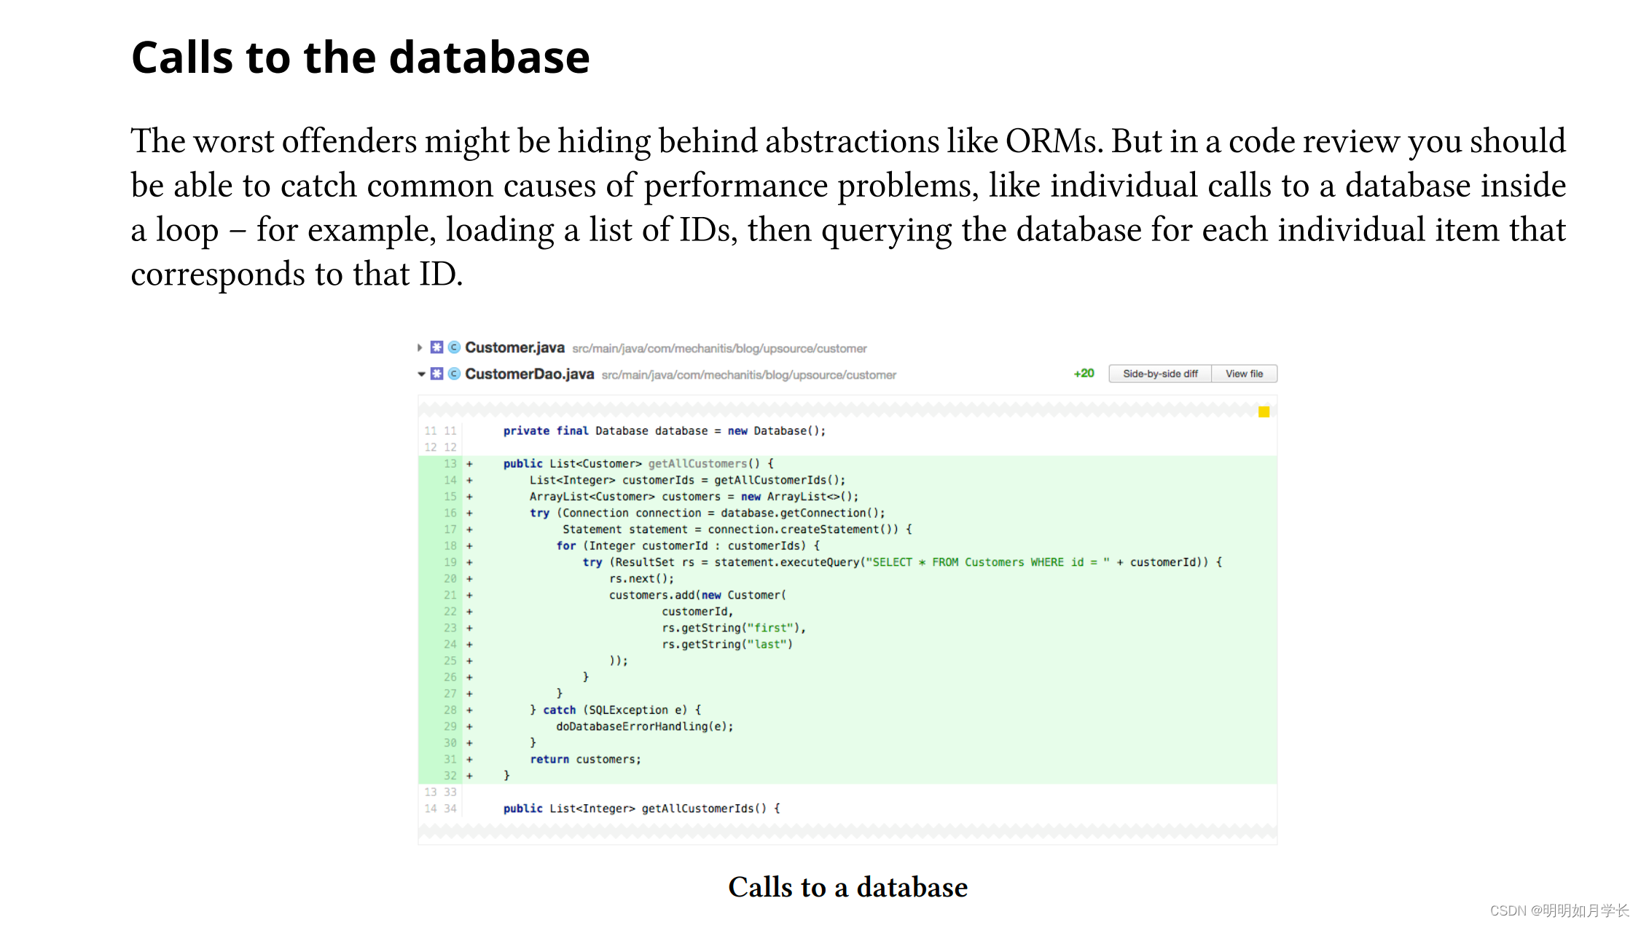Click the line number 18 for-loop row
The width and height of the screenshot is (1641, 925).
[x=450, y=546]
